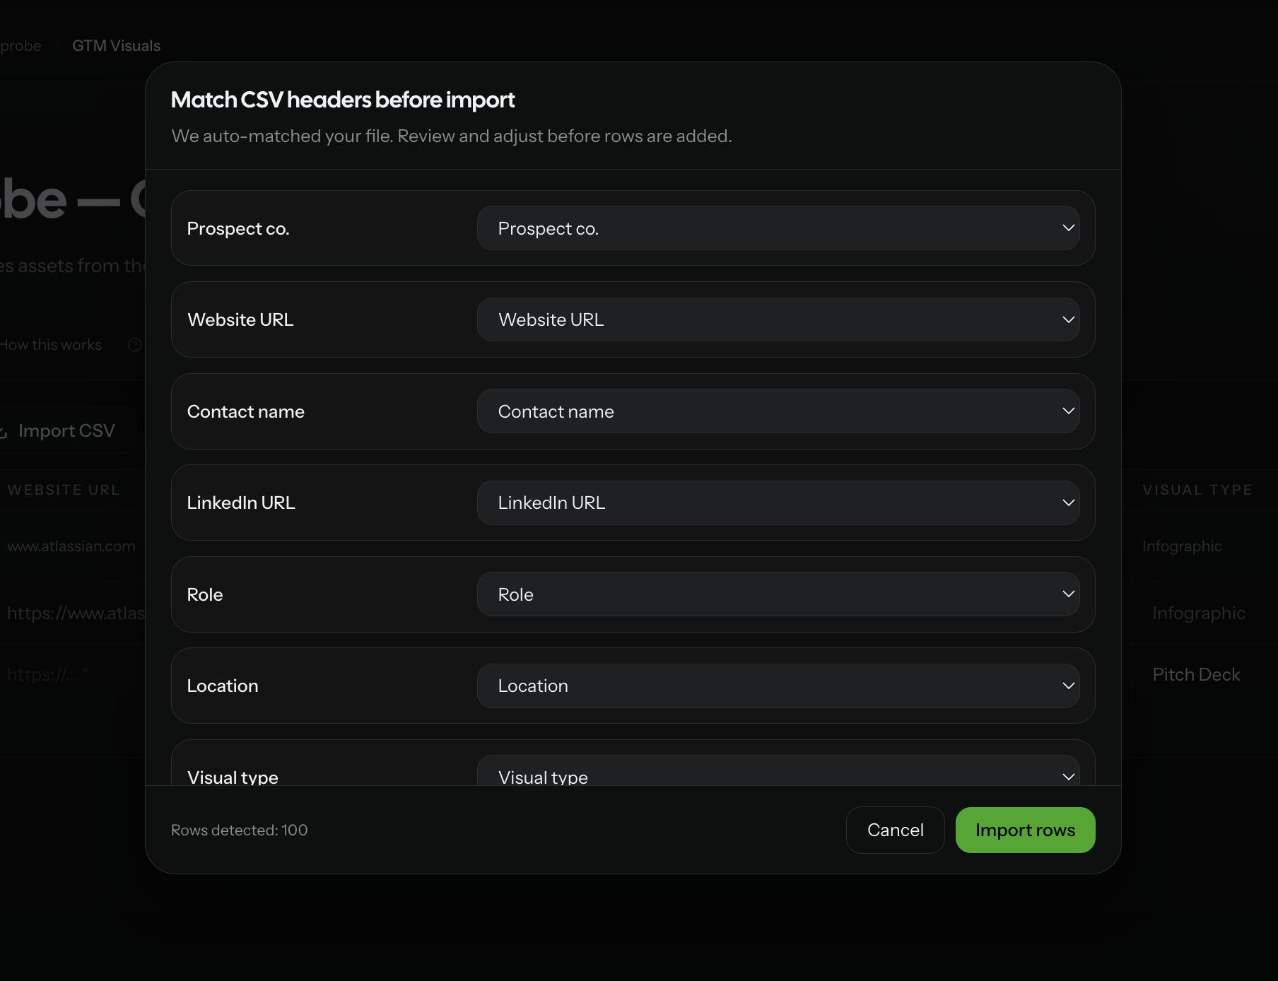Open the Role mapping dropdown
This screenshot has height=981, width=1278.
[x=778, y=594]
